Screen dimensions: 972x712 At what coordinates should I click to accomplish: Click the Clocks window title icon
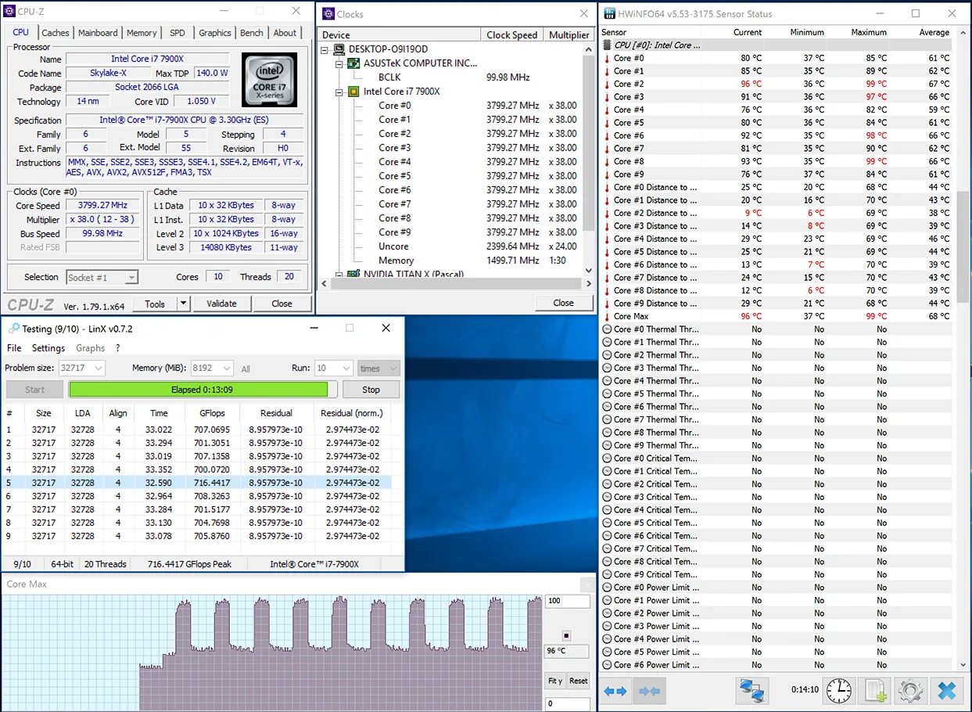(x=328, y=14)
